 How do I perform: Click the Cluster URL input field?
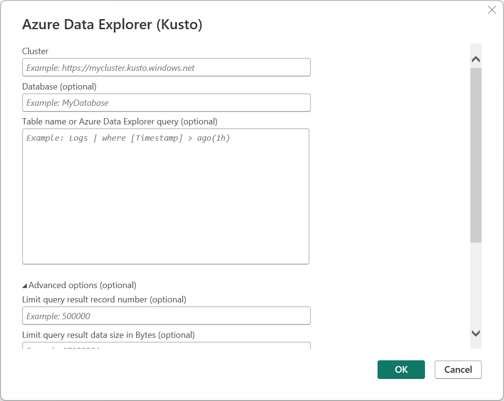[x=166, y=67]
